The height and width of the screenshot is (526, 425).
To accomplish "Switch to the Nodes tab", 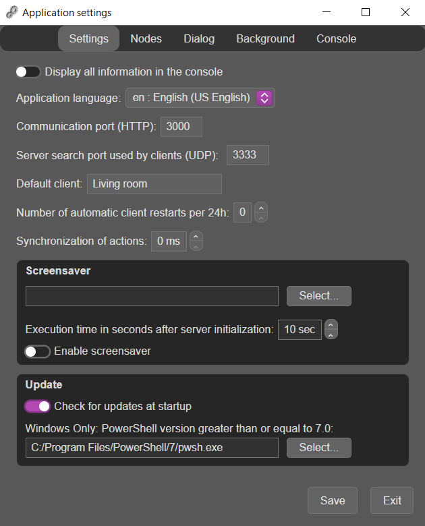I will (146, 38).
